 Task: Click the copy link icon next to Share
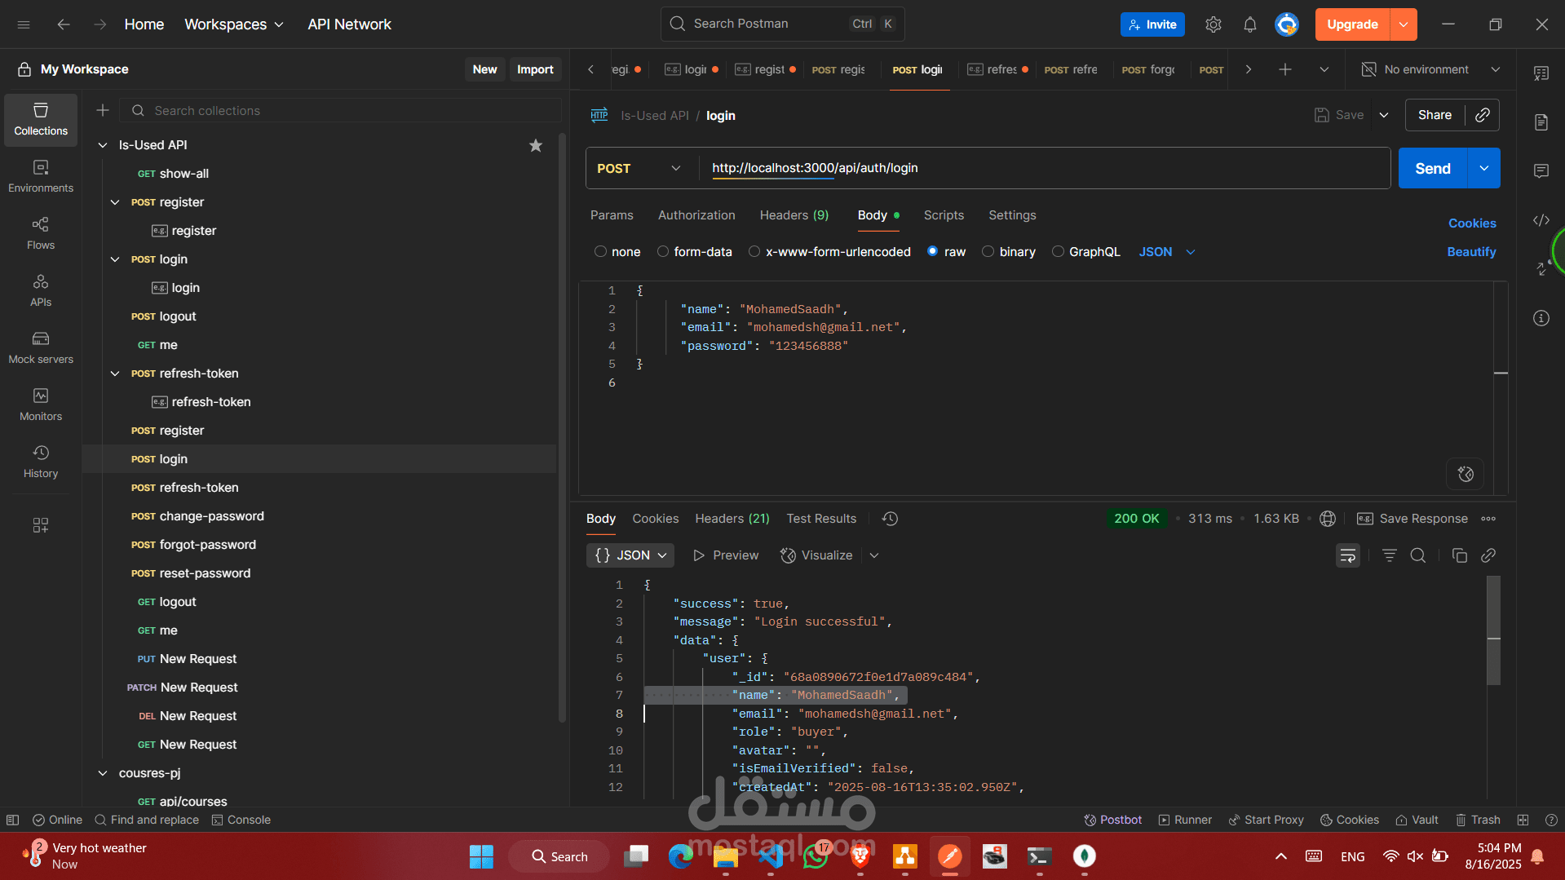1483,115
